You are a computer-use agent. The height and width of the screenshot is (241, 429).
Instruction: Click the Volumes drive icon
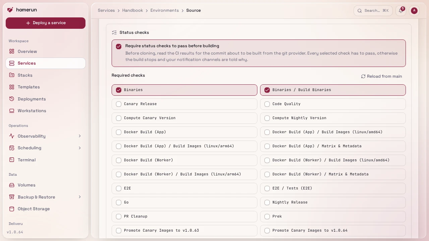pyautogui.click(x=12, y=185)
